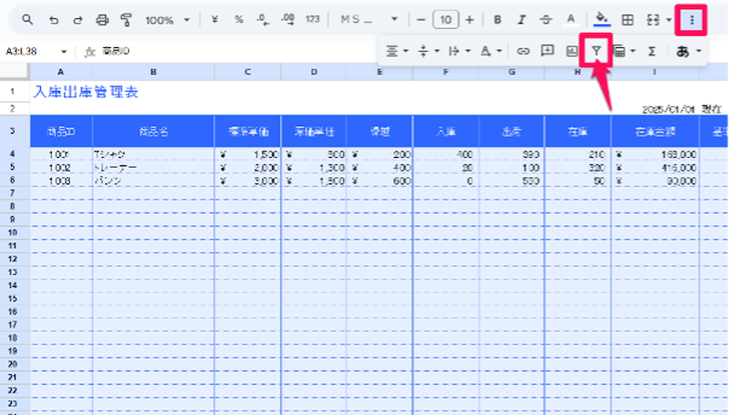Click the トレーナー product cell
The width and height of the screenshot is (730, 415).
153,168
